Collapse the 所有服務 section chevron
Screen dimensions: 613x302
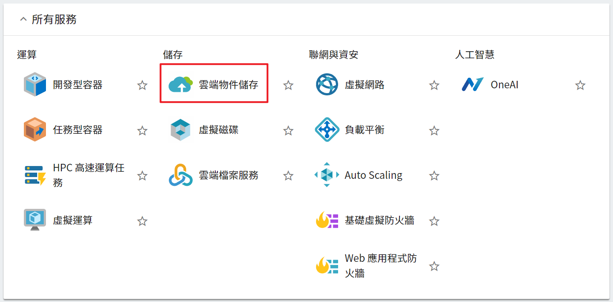click(23, 19)
